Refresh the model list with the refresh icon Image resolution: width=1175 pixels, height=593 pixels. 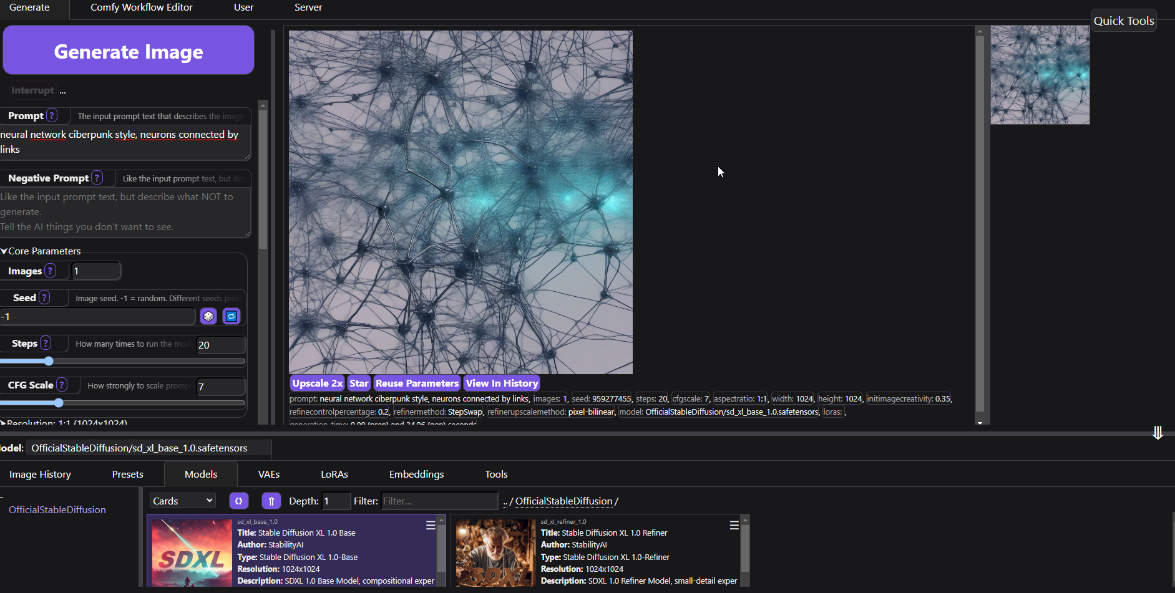238,501
